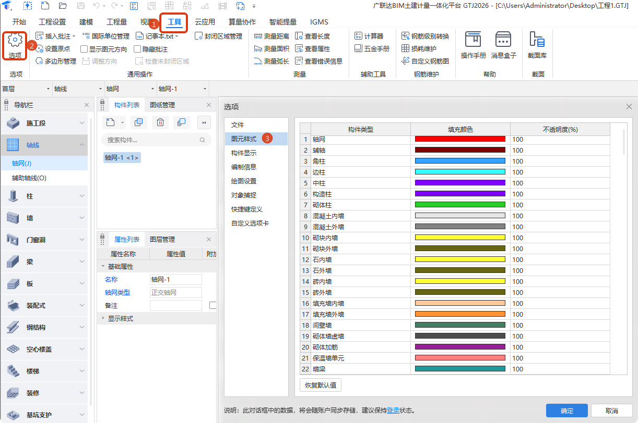This screenshot has height=423, width=638.
Task: Toggle the 隐藏批注 checkbox
Action: 137,49
